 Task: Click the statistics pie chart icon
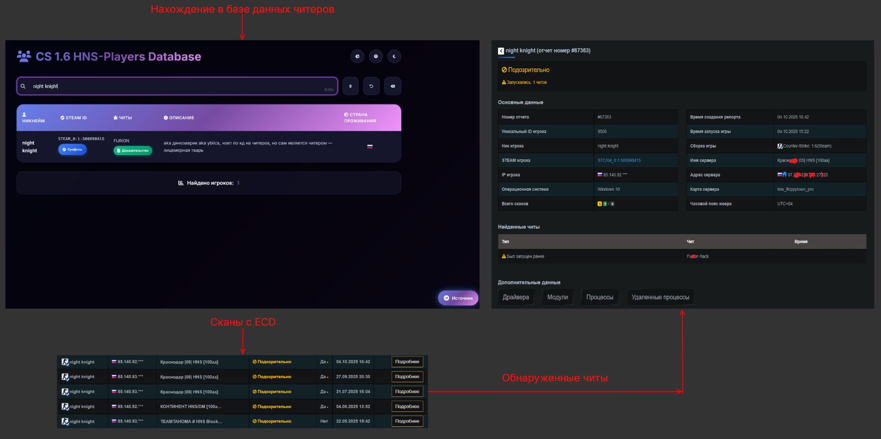[357, 57]
